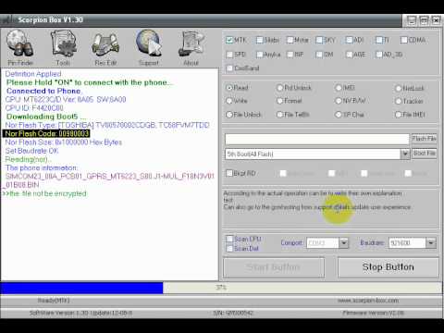Enable the ADI platform checkbox
This screenshot has width=444, height=333.
tap(349, 40)
